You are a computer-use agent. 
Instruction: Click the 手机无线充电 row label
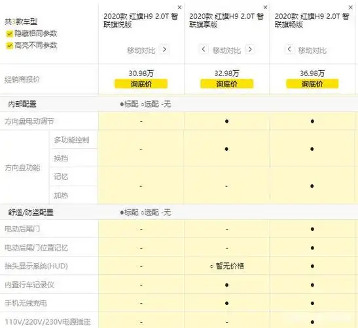[26, 303]
